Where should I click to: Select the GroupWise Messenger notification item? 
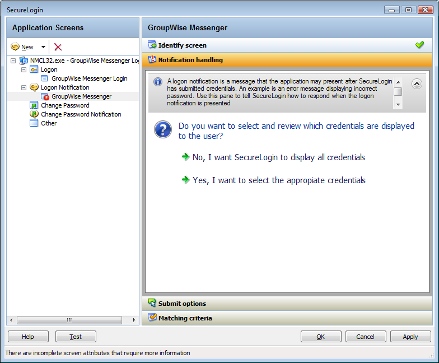[x=82, y=96]
